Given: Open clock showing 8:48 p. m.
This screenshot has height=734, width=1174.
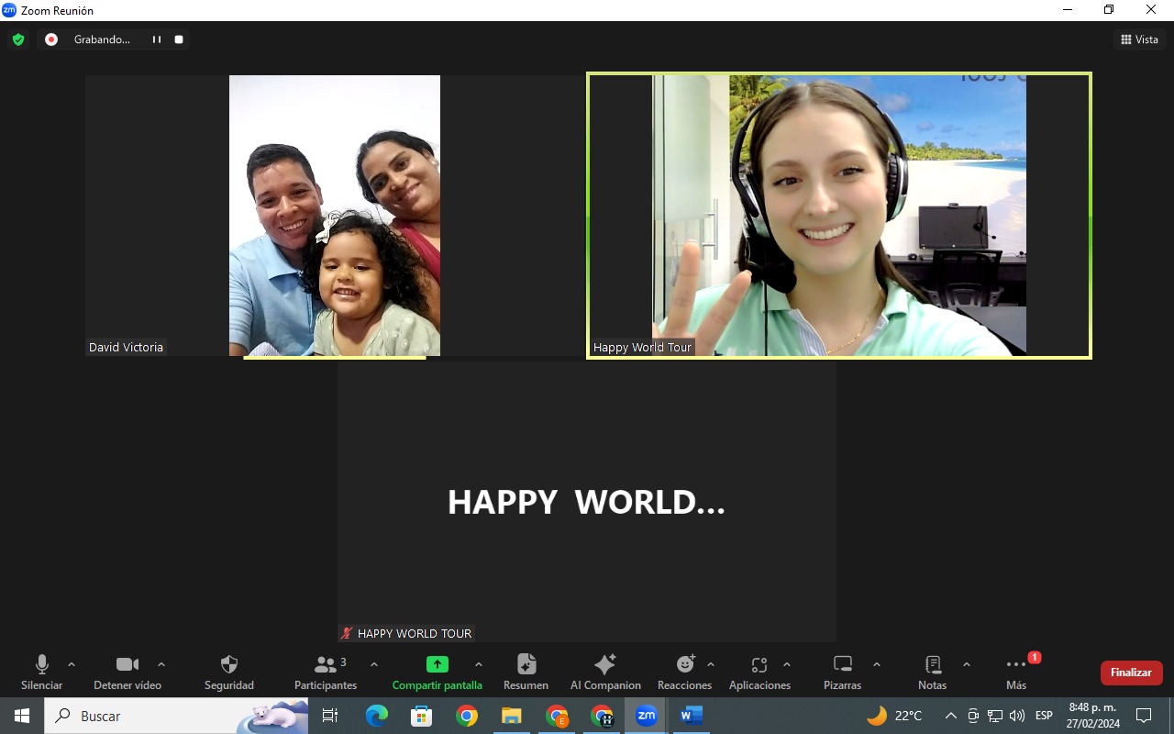Looking at the screenshot, I should pos(1092,716).
